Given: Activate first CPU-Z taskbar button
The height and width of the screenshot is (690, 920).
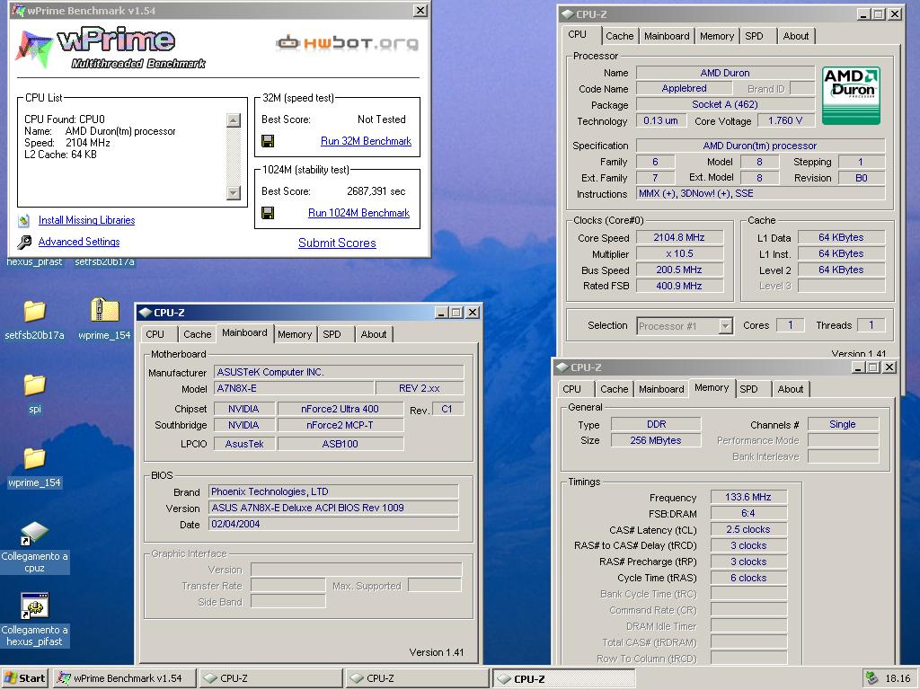Looking at the screenshot, I should click(x=270, y=678).
